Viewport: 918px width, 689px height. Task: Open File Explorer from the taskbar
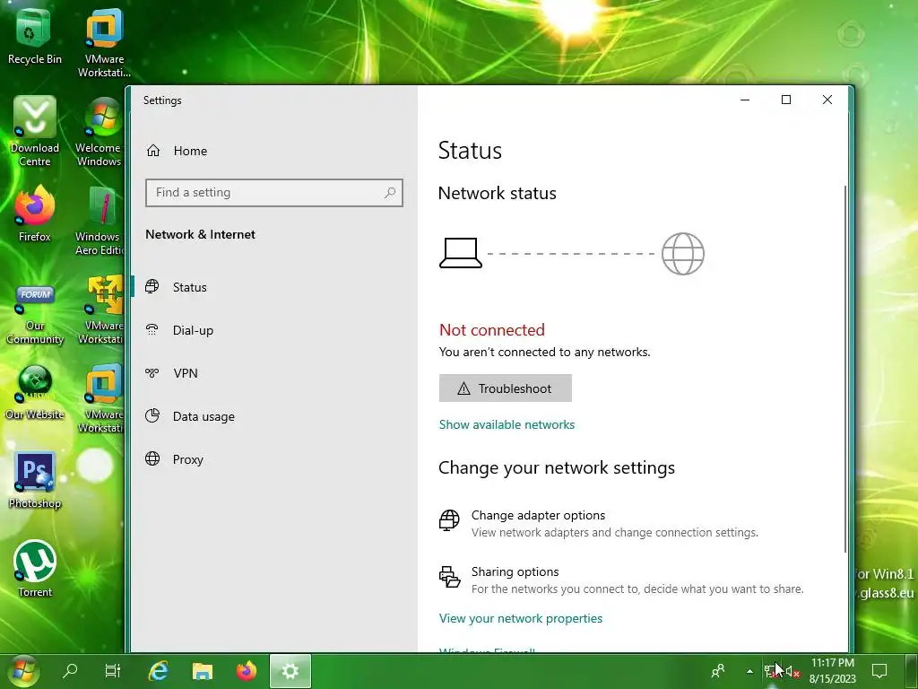(202, 670)
